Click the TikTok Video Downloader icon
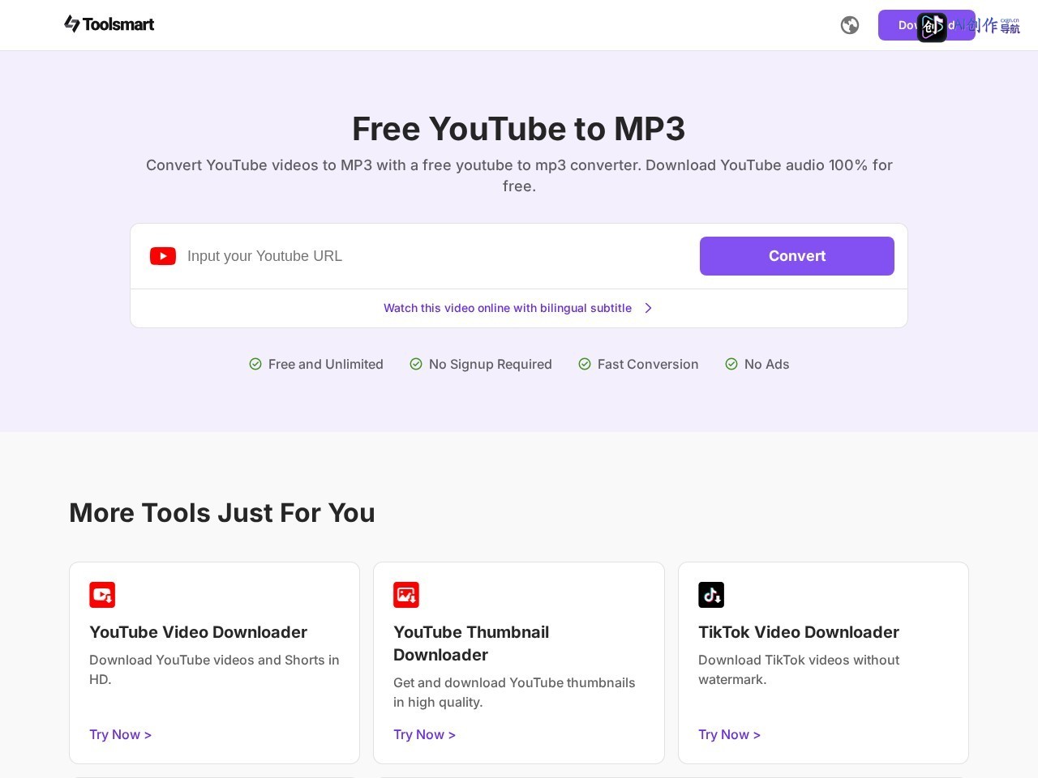 coord(711,595)
